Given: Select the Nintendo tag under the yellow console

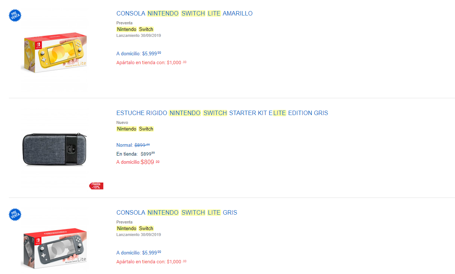Looking at the screenshot, I should click(127, 29).
